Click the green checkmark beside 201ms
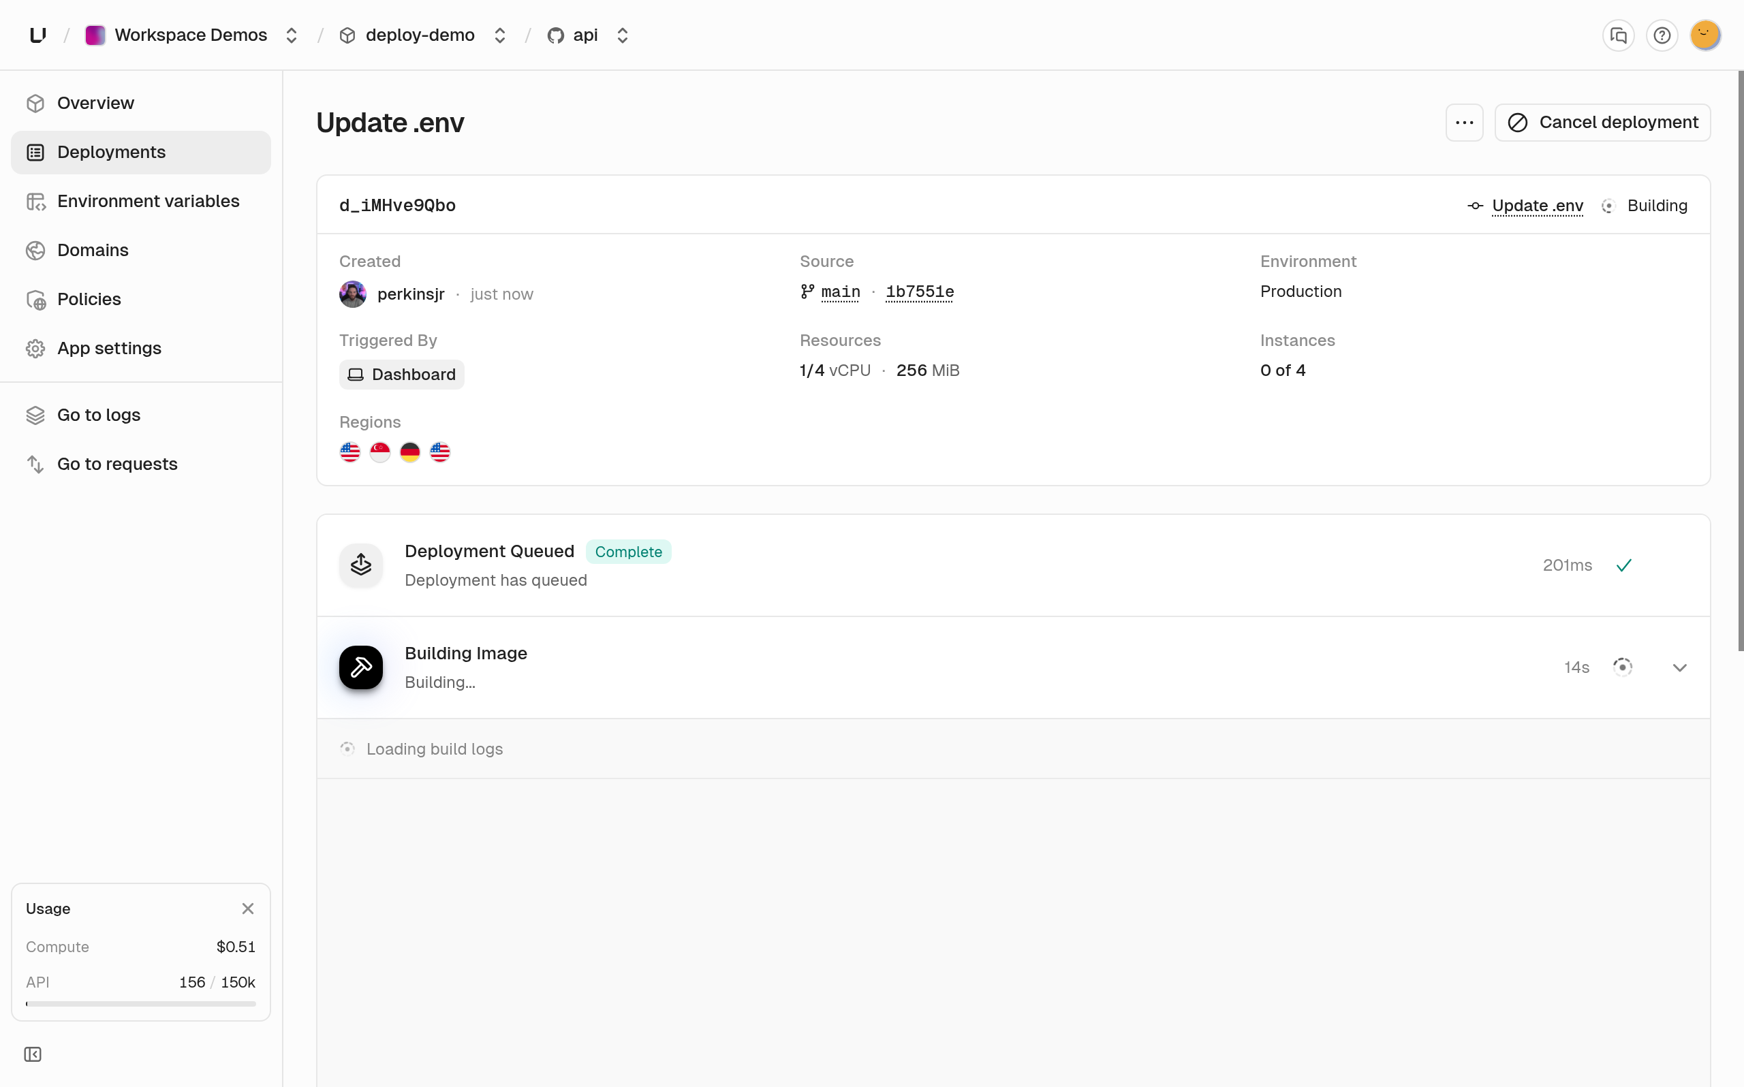This screenshot has width=1744, height=1087. click(x=1623, y=566)
